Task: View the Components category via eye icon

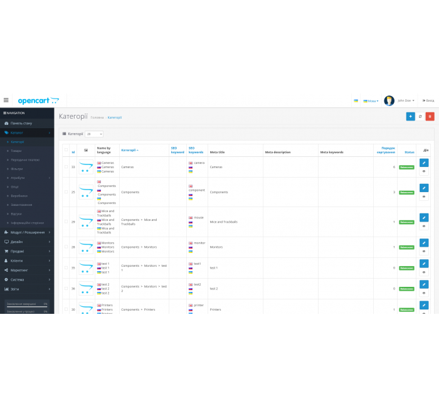Action: click(x=424, y=196)
